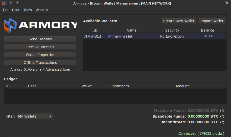Open the User menu

pyautogui.click(x=16, y=10)
